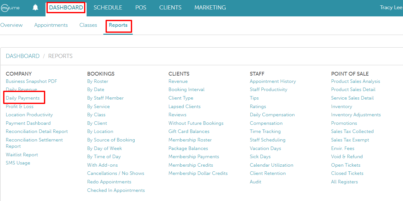Open Product Sales Analysis report
This screenshot has height=201, width=403.
pos(356,81)
